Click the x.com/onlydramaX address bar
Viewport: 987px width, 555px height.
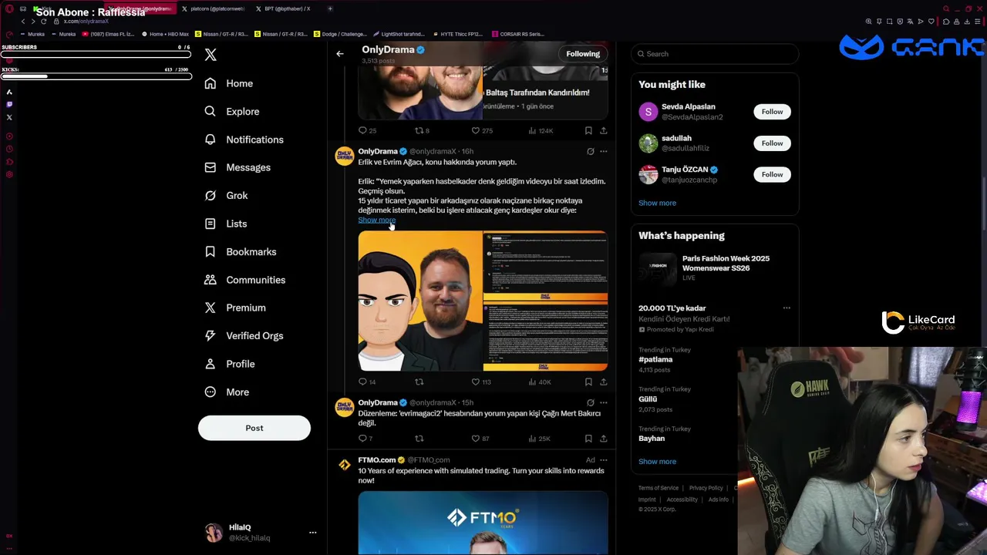point(86,22)
